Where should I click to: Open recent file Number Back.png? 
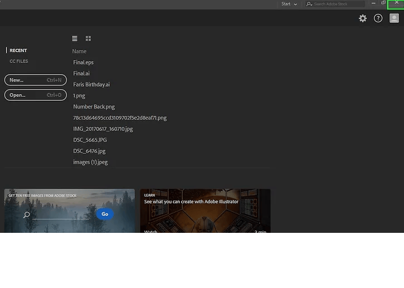point(94,106)
